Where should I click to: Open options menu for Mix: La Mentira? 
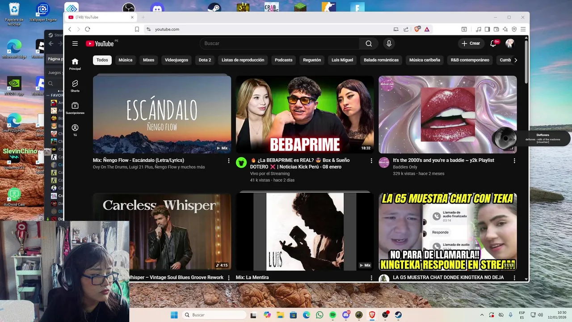(x=371, y=278)
